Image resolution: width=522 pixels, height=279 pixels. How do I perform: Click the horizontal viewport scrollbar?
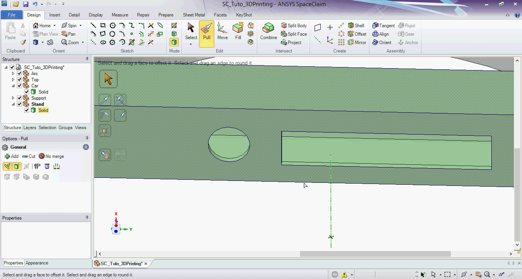point(375,254)
